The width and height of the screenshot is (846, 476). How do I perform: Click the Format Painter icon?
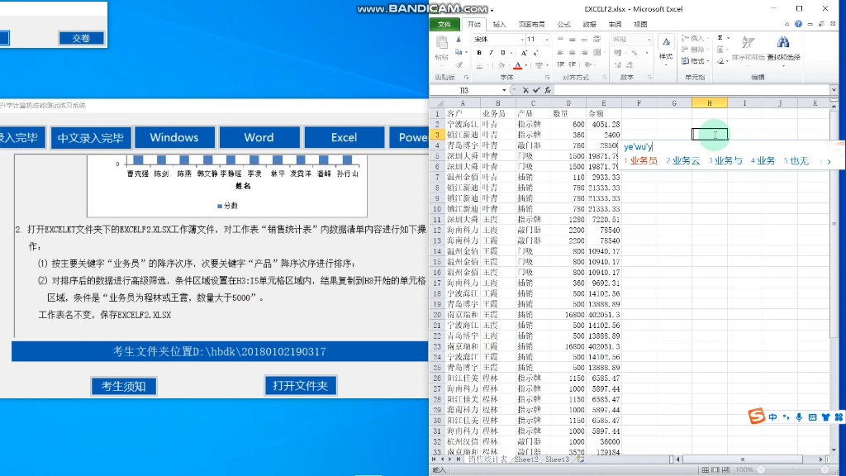pos(459,64)
